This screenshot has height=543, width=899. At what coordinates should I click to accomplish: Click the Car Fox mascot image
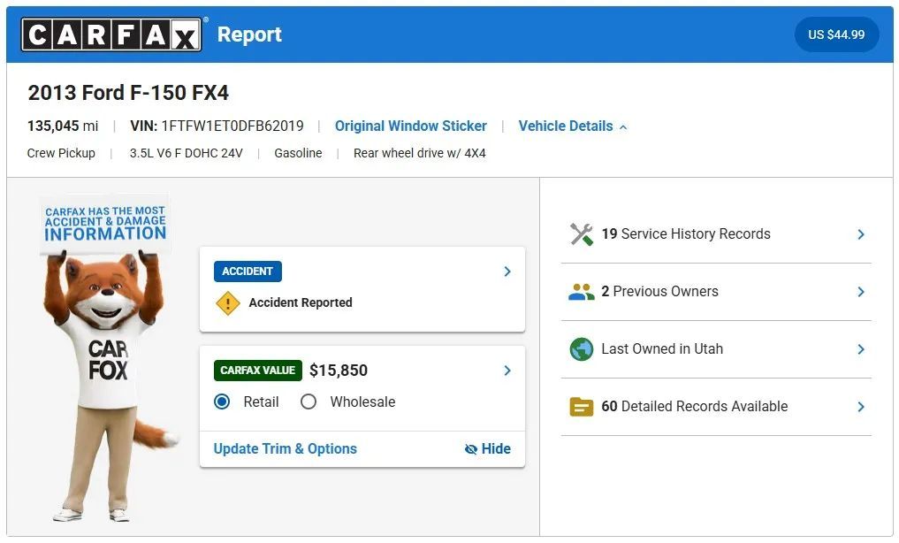point(107,358)
